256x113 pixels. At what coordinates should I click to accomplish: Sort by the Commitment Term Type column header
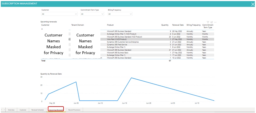pos(208,26)
